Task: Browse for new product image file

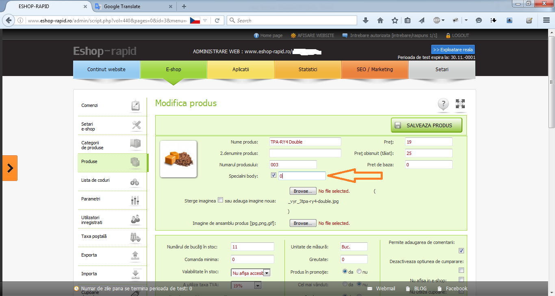Action: pyautogui.click(x=303, y=191)
